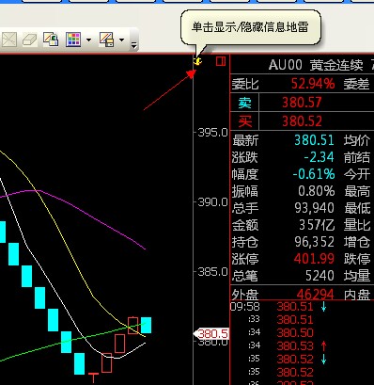Click the 金额 value 357亿
Viewport: 374px width, 385px height.
pos(317,225)
